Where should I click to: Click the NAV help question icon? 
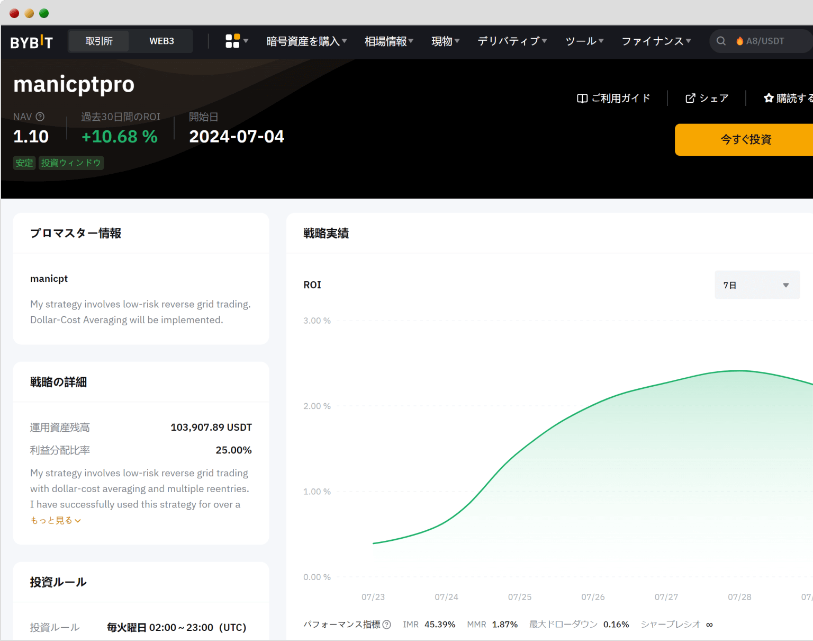[x=40, y=117]
